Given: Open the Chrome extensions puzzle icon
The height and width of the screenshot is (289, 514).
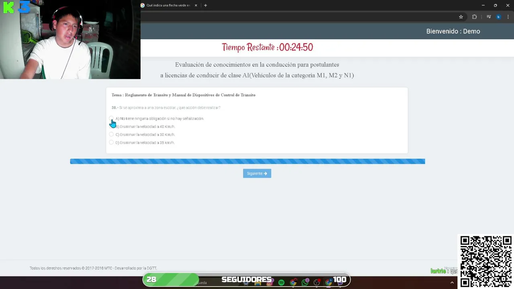Looking at the screenshot, I should tap(474, 17).
